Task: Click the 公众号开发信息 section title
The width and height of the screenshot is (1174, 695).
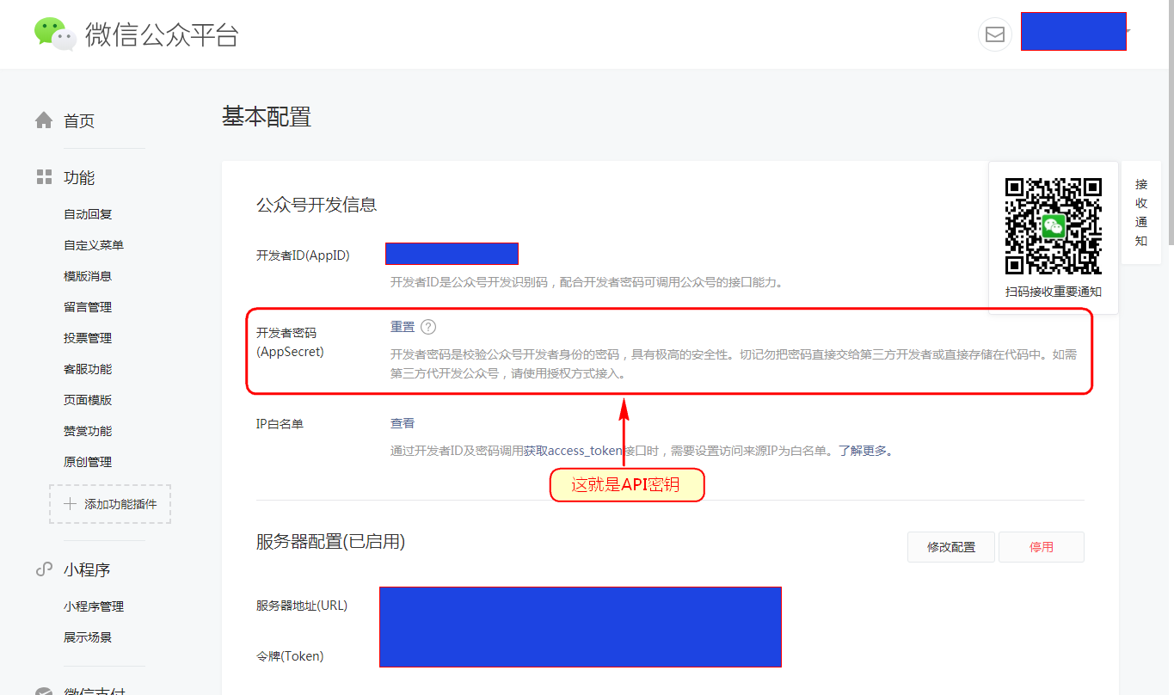Action: click(x=317, y=205)
